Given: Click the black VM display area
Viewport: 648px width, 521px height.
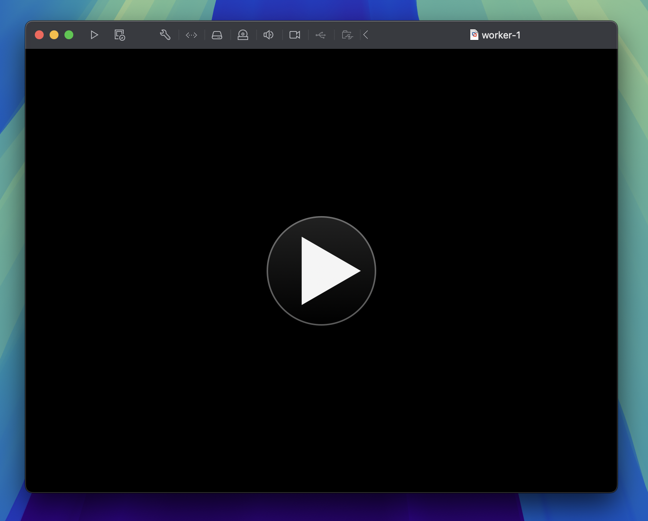Looking at the screenshot, I should (x=148, y=148).
